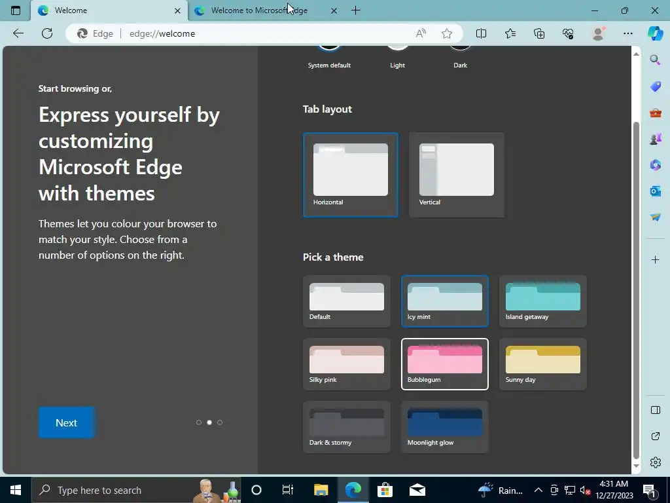Pick the Default theme
Viewport: 670px width, 503px height.
point(347,301)
